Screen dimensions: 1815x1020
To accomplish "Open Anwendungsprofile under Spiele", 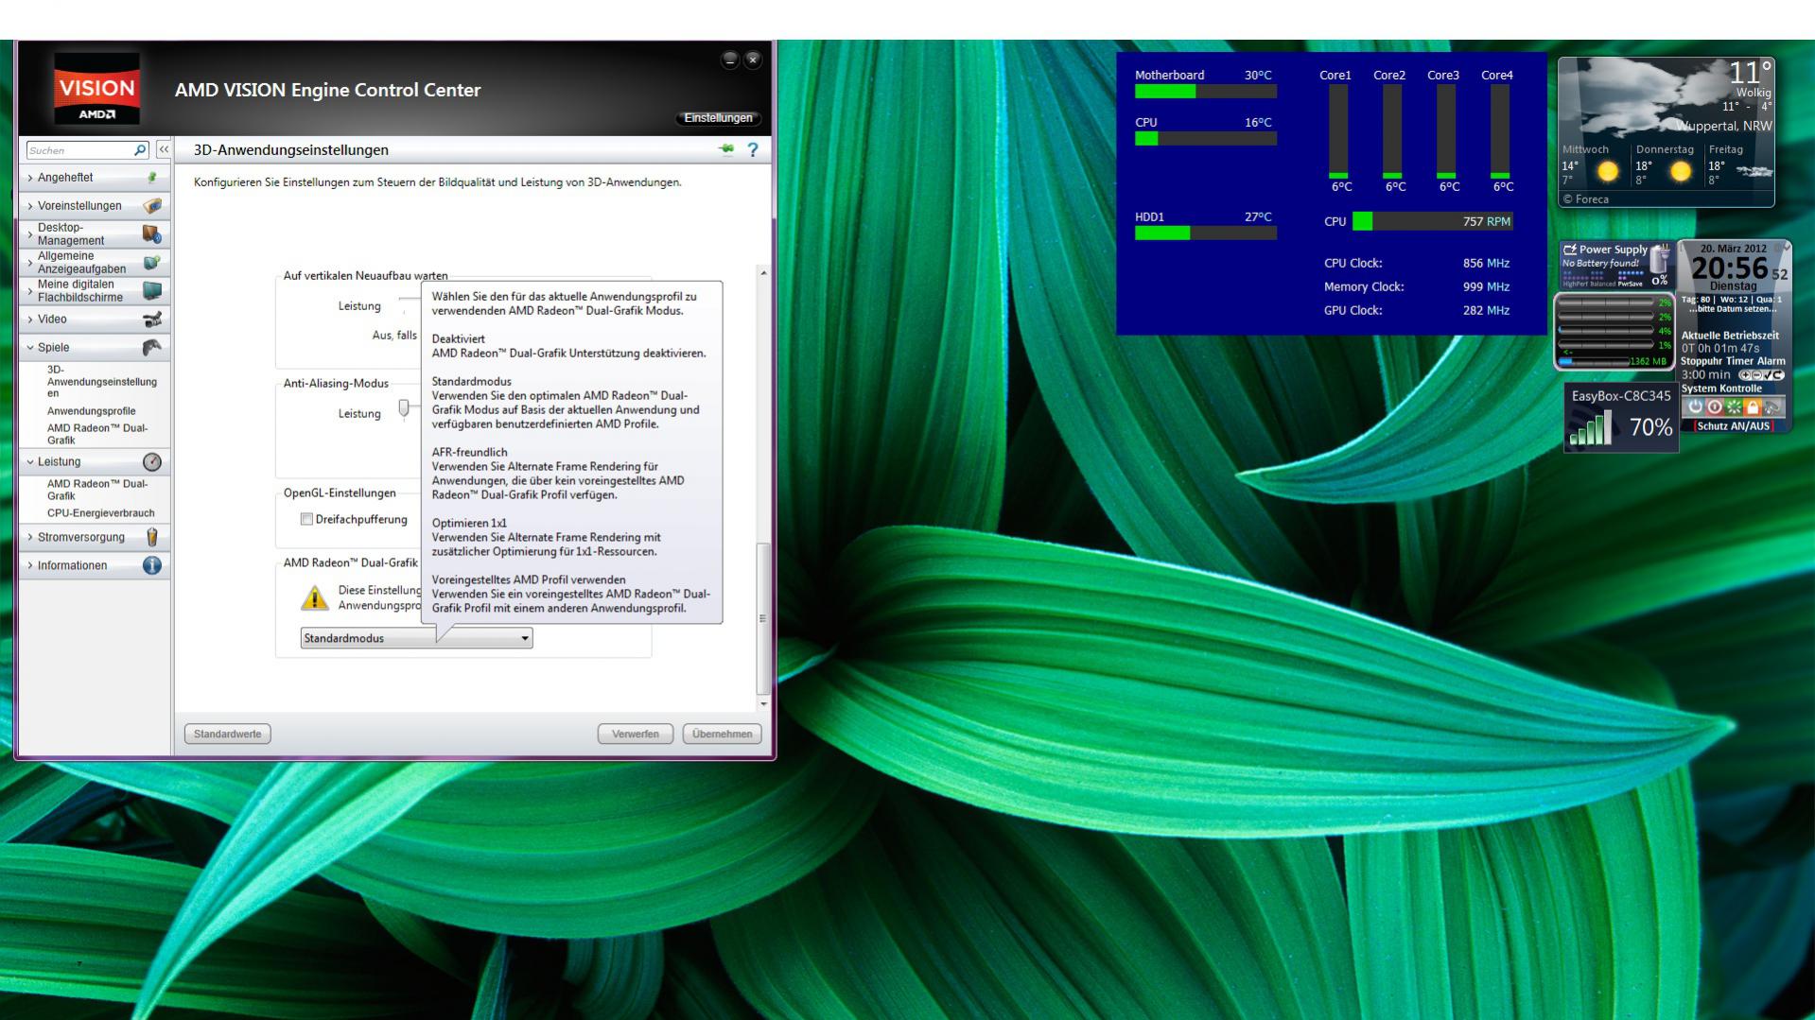I will [91, 411].
